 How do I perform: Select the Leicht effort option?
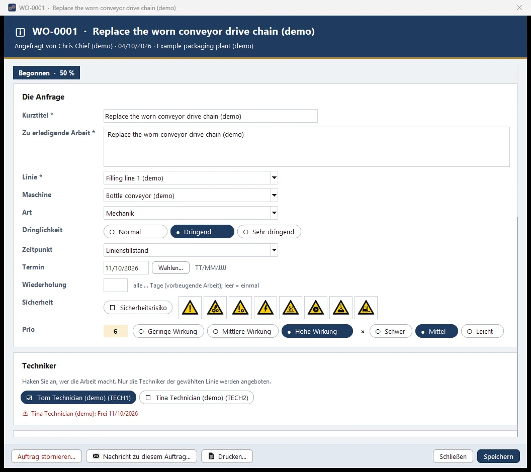pyautogui.click(x=482, y=331)
